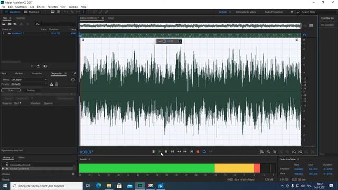The height and width of the screenshot is (190, 338).
Task: Stop playback with the Stop button
Action: [x=153, y=151]
